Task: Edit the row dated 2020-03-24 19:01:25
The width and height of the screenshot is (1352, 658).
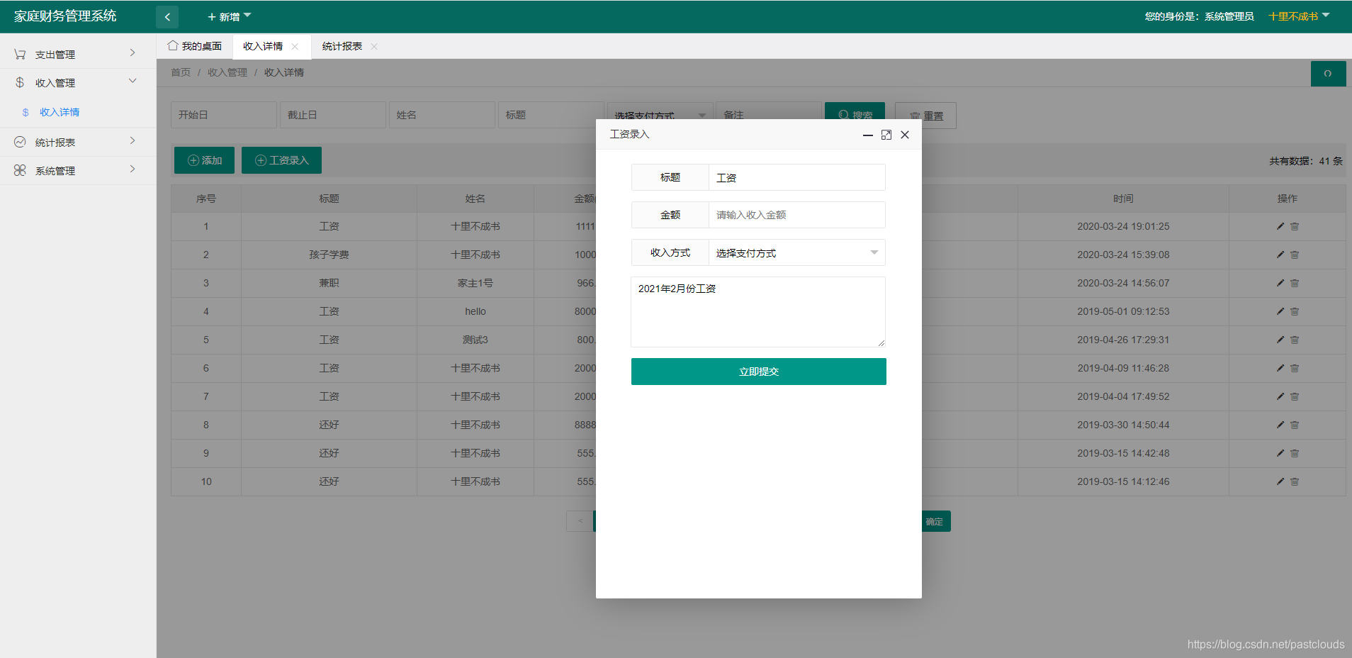Action: 1280,226
